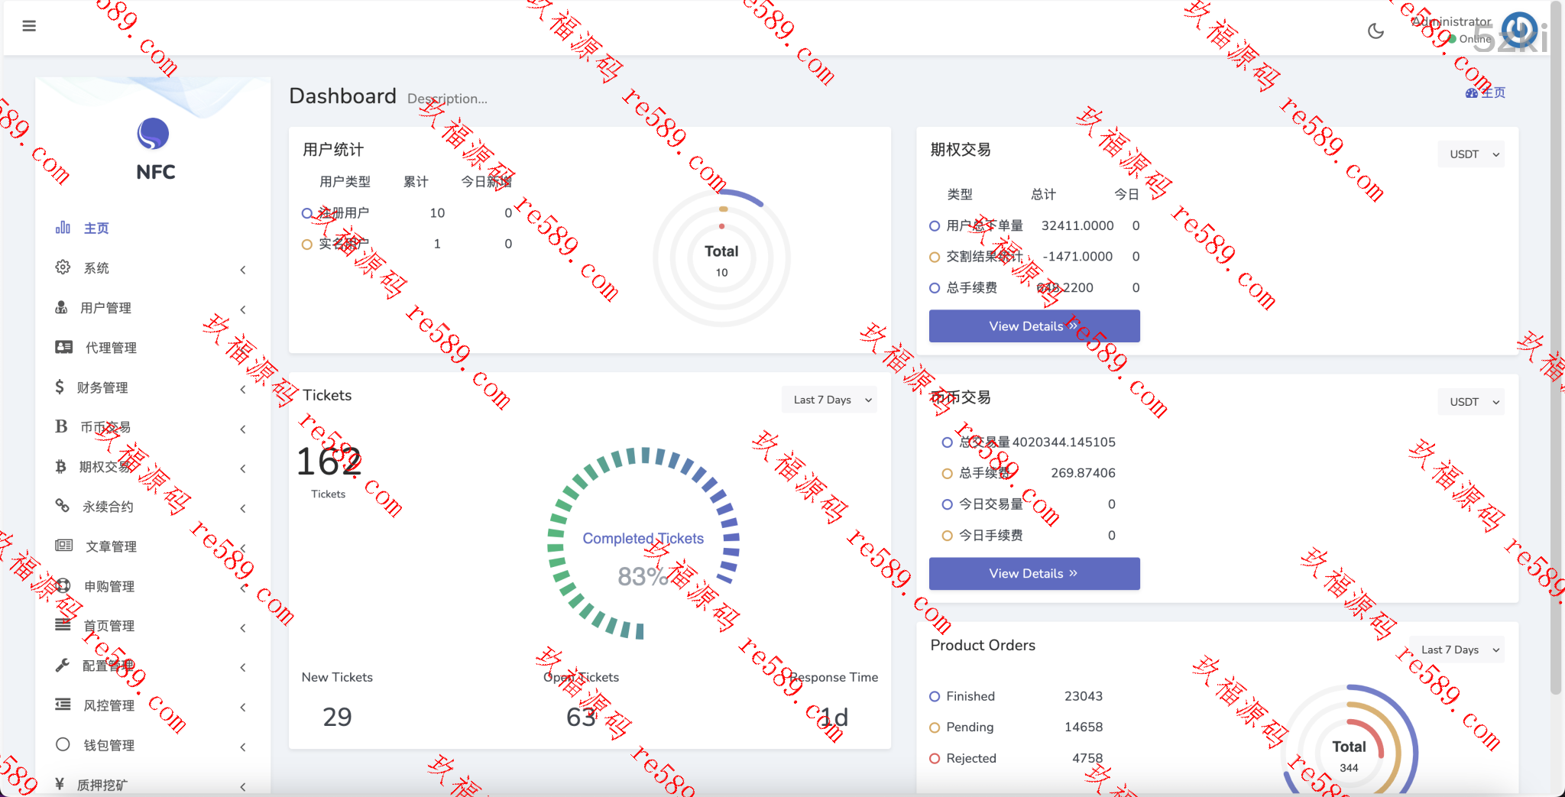This screenshot has height=797, width=1565.
Task: Toggle the Finished legend marker
Action: [x=935, y=696]
